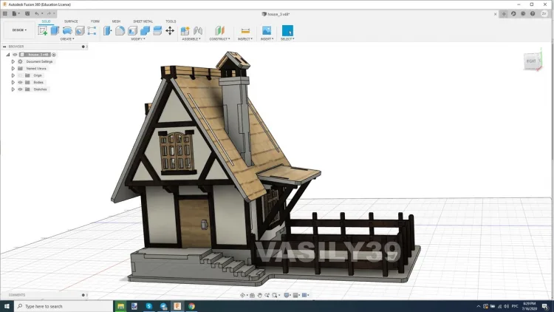Add a new design tab
Viewport: 554px width, 312px height.
coord(504,14)
